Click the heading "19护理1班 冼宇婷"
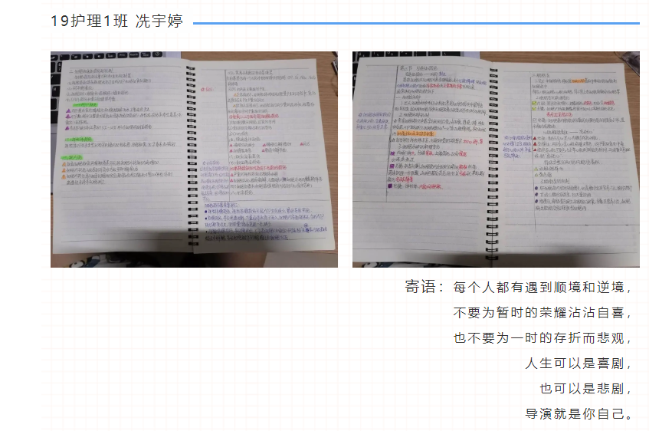 [x=117, y=22]
